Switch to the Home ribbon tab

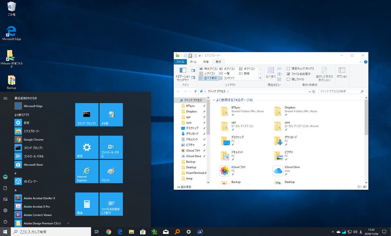click(x=193, y=62)
